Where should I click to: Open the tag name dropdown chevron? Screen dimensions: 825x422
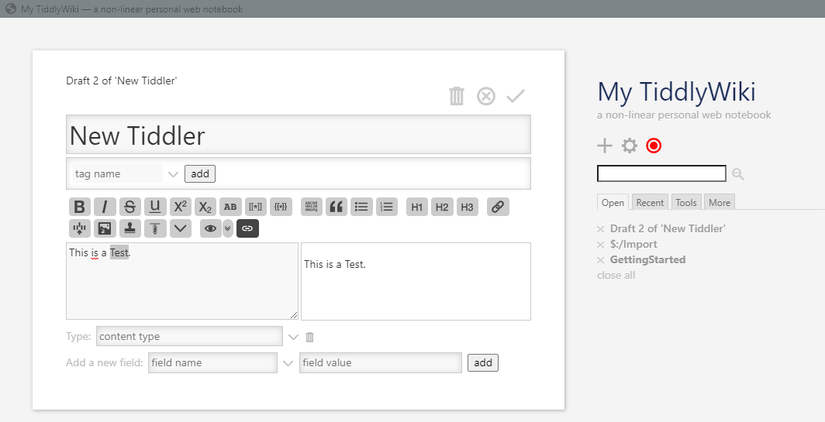173,174
